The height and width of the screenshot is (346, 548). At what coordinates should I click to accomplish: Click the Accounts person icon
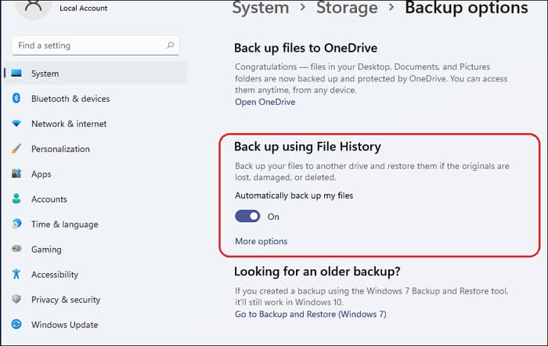point(16,199)
